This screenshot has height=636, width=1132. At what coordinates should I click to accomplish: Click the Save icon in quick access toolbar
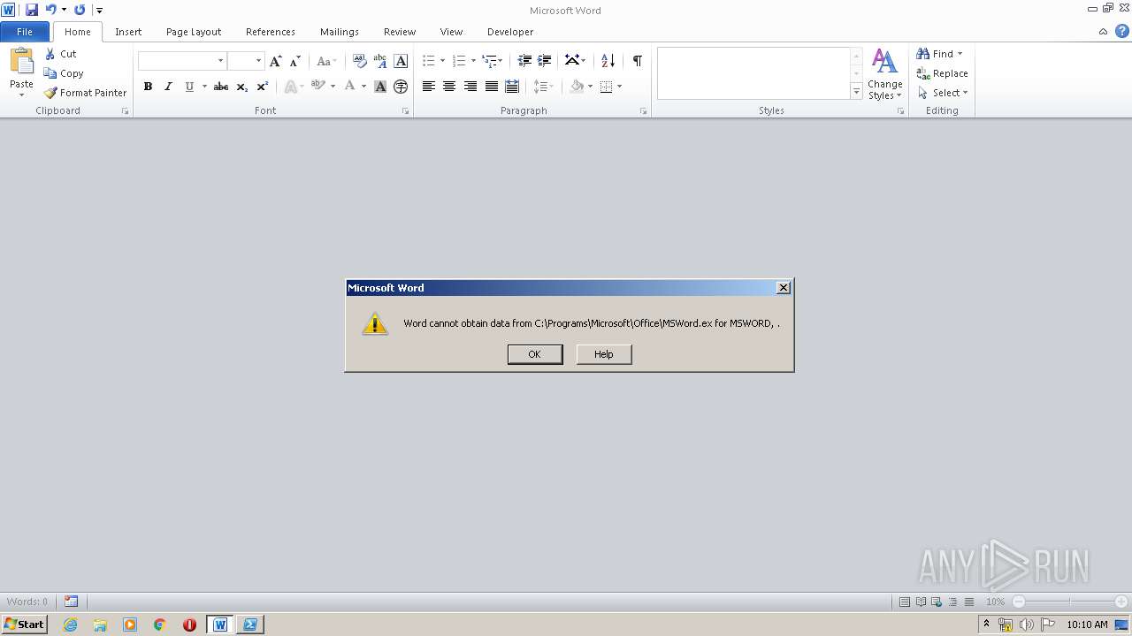(x=32, y=10)
